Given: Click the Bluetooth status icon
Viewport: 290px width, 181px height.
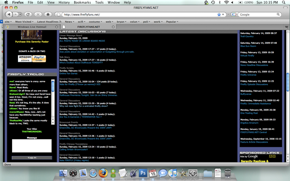Looking at the screenshot, I should tap(220, 3).
